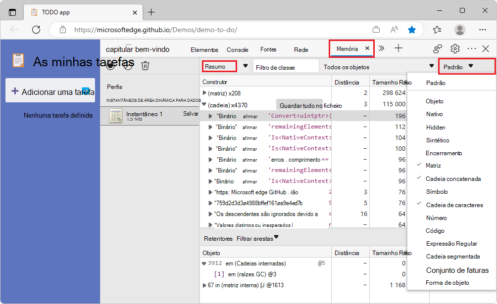Switch to the Fontes tab
The width and height of the screenshot is (497, 304).
(x=268, y=49)
